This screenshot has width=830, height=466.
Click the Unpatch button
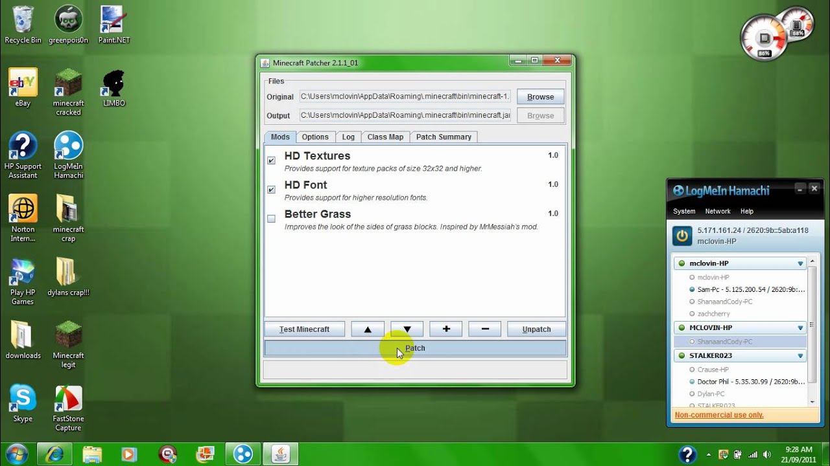(536, 329)
